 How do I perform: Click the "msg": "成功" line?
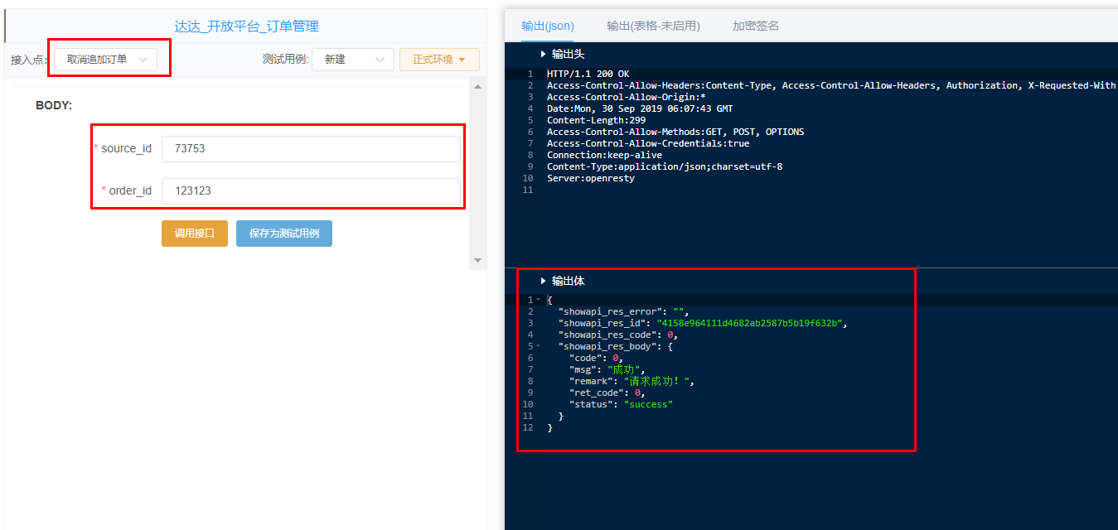[607, 369]
